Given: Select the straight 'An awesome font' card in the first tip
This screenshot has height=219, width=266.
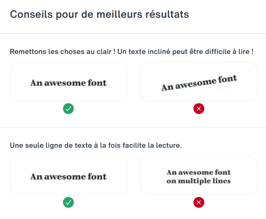Looking at the screenshot, I should point(68,81).
